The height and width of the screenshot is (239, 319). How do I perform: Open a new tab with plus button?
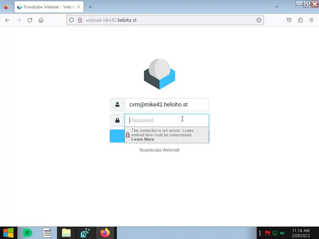pyautogui.click(x=90, y=7)
